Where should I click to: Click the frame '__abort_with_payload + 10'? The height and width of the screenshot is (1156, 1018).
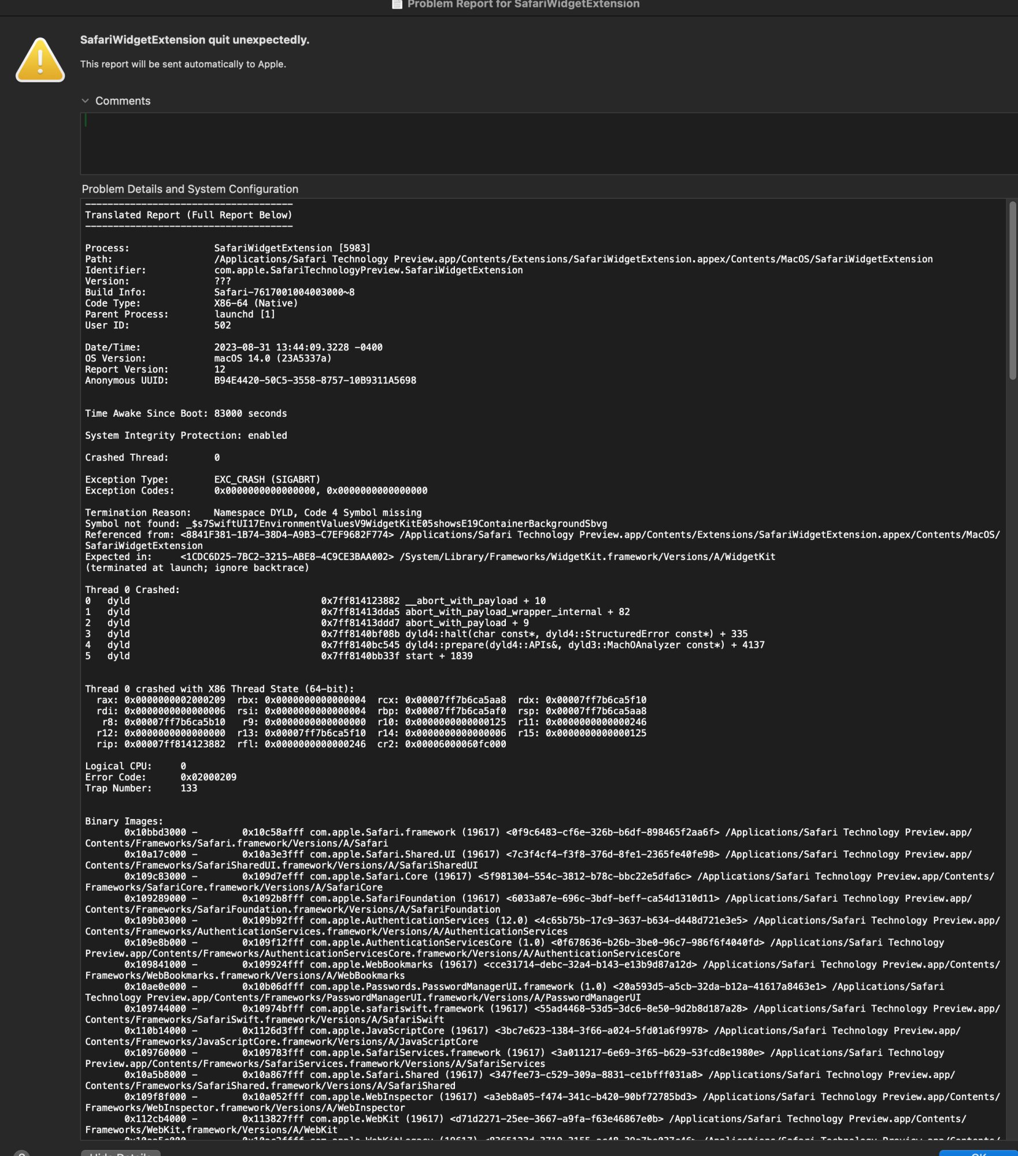point(475,601)
